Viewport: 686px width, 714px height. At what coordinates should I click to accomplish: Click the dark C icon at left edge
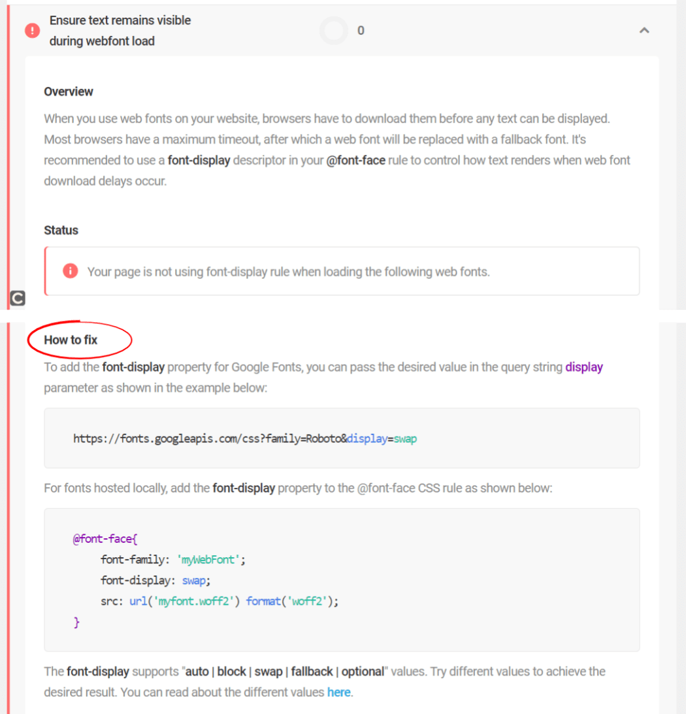(x=18, y=299)
